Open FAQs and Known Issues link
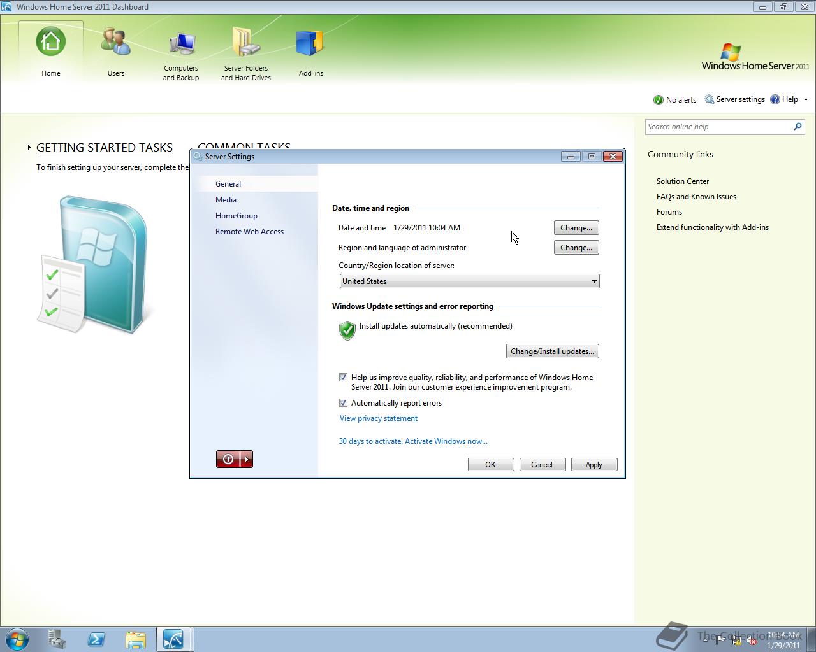This screenshot has height=652, width=816. (696, 197)
